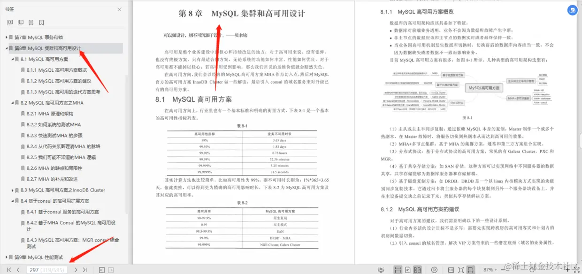Go back to the previous view
Viewport: 582px width, 274px height.
pyautogui.click(x=101, y=270)
